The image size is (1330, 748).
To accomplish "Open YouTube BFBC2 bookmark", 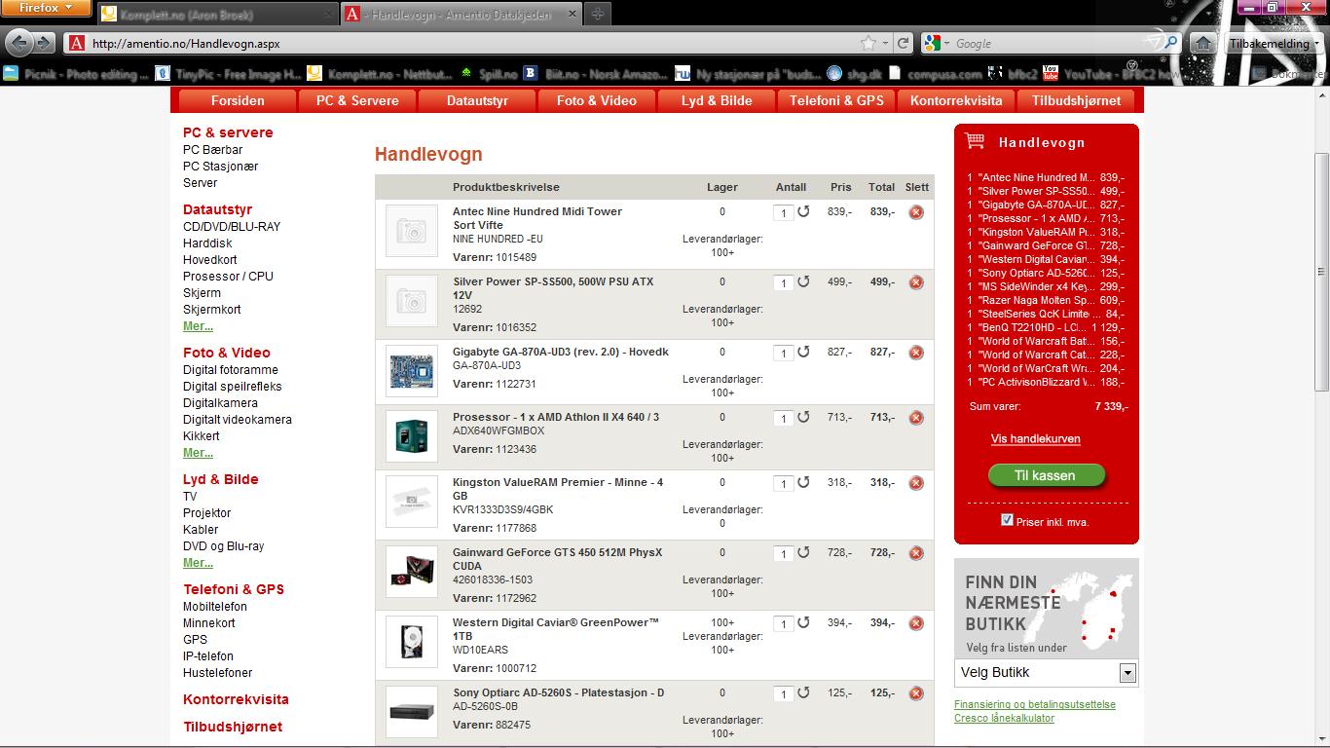I will [1110, 73].
